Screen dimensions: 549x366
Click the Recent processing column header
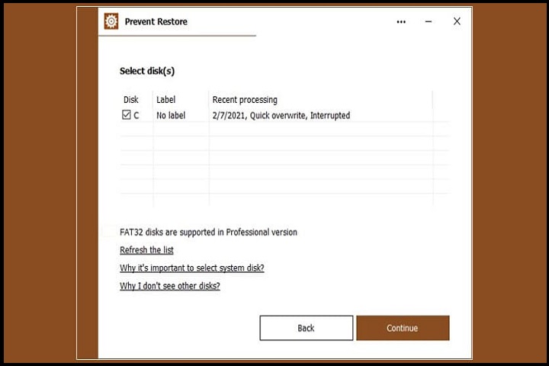(x=245, y=100)
